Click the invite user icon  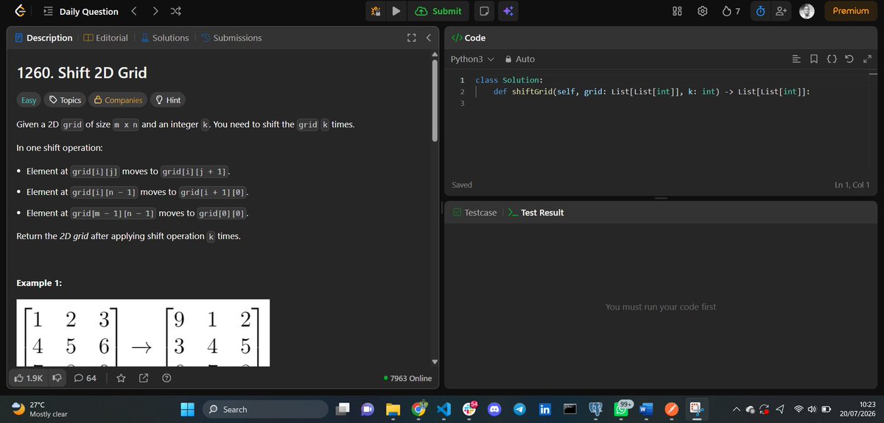[782, 11]
